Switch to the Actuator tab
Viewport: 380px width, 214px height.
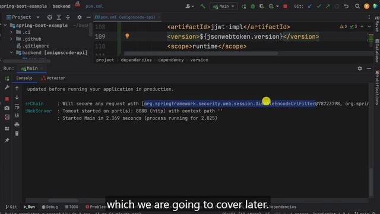tap(53, 78)
